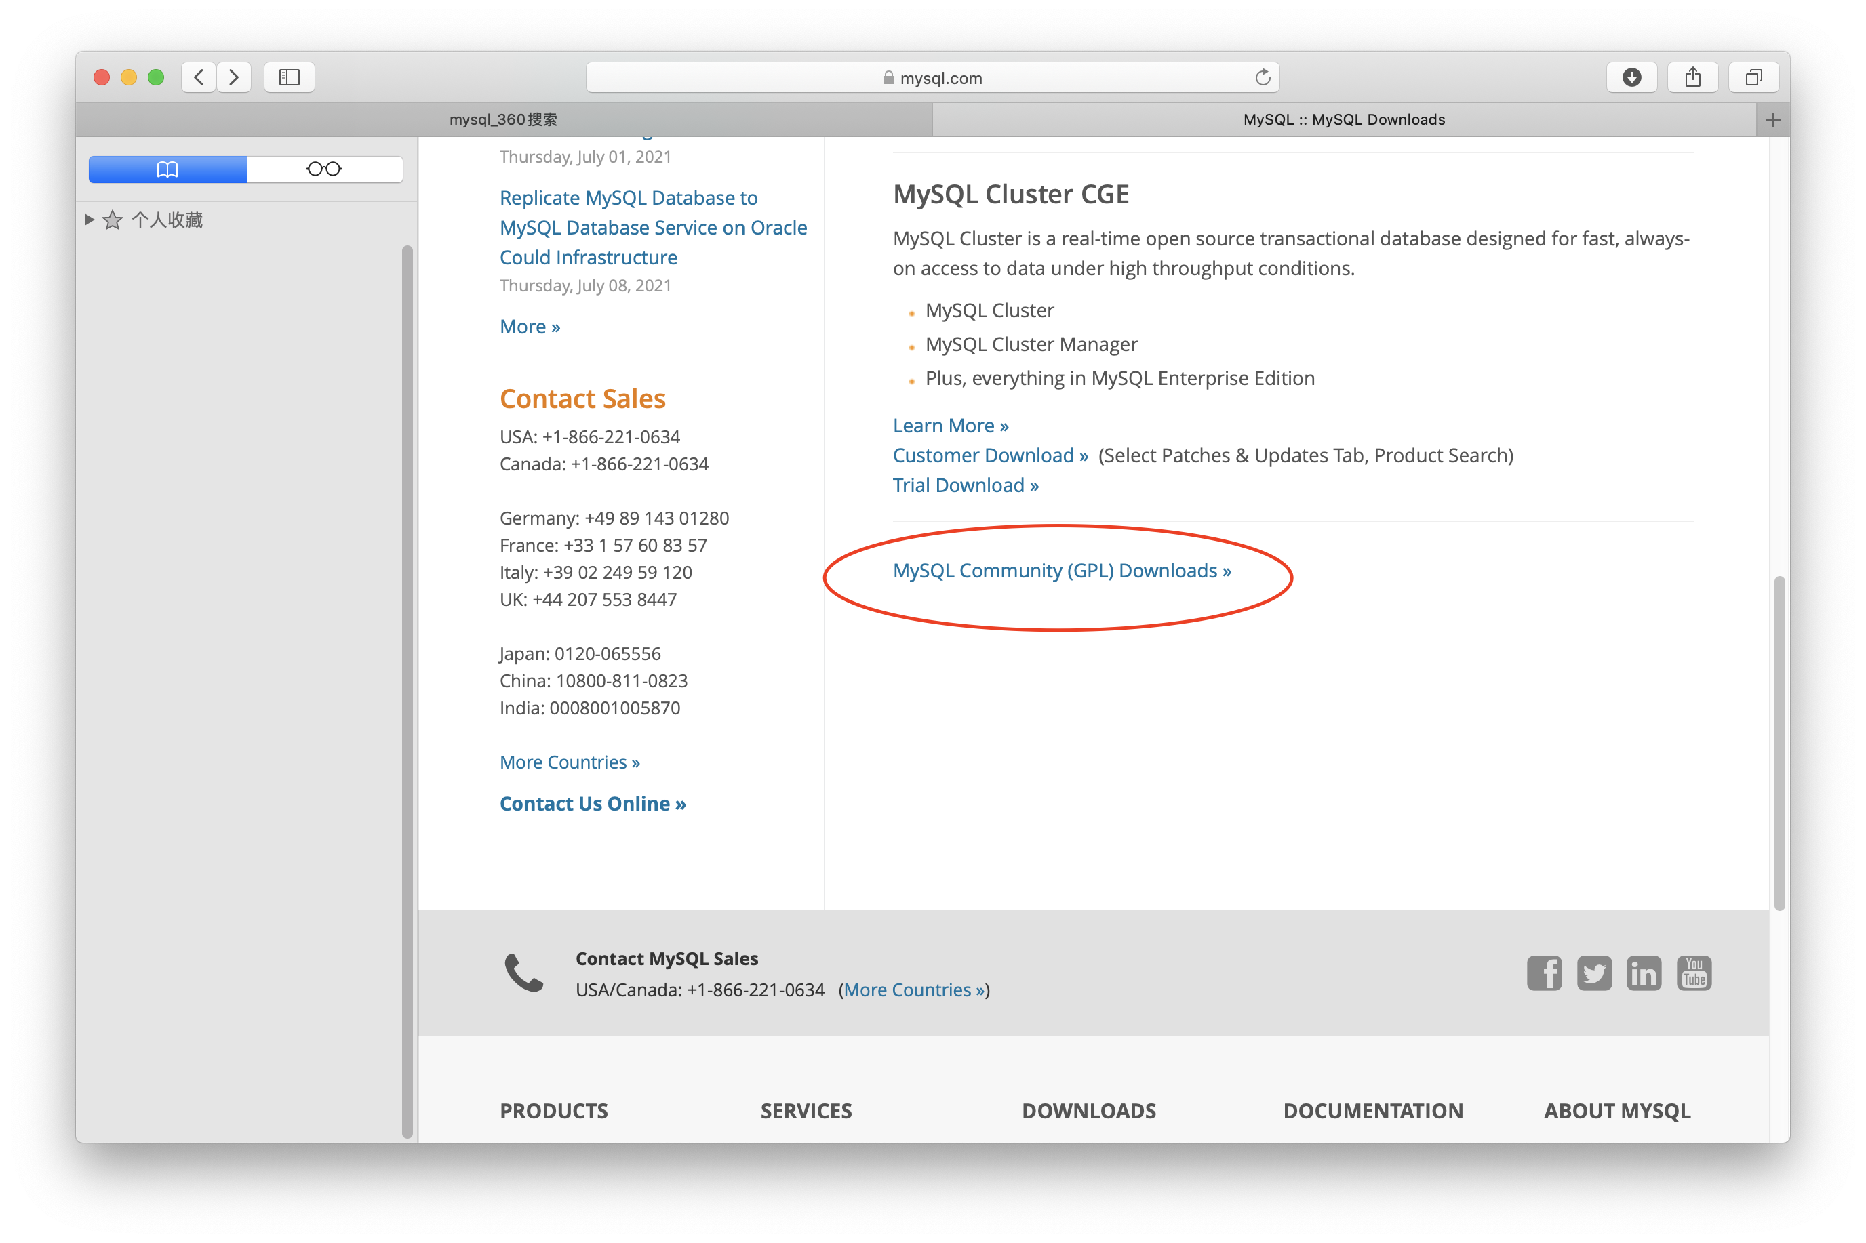Image resolution: width=1866 pixels, height=1243 pixels.
Task: Select Reading List glasses tab
Action: point(324,169)
